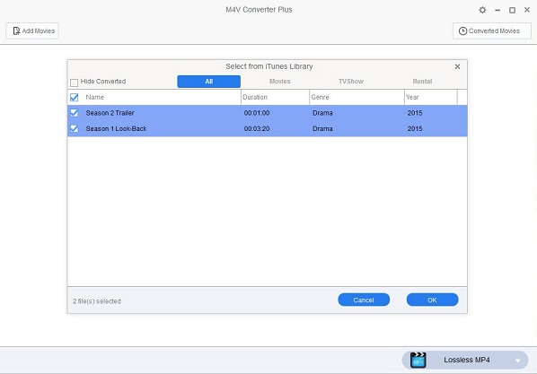The height and width of the screenshot is (374, 537).
Task: Uncheck the Season 2 Trailer checkbox
Action: pos(74,113)
